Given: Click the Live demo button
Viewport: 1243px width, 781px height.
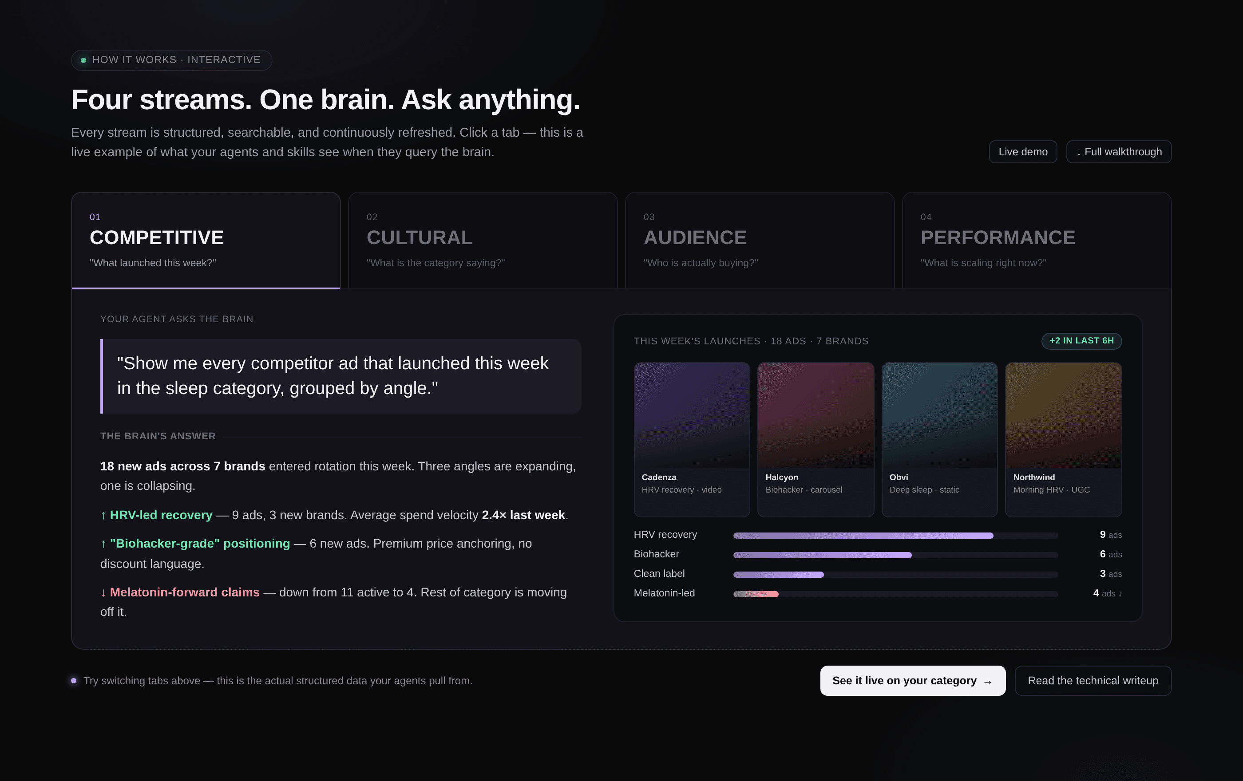Looking at the screenshot, I should coord(1022,152).
